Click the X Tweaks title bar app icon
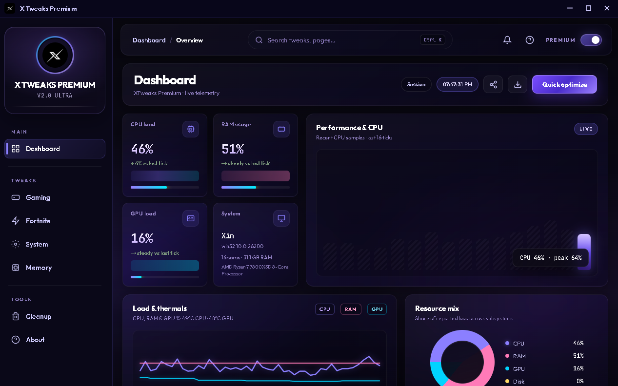Screen dimensions: 618x386 [x=9, y=8]
